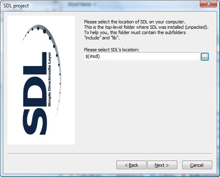Screen dimensions: 220x177
Task: Click the 'Please select SDL's location:' label
Action: coord(111,50)
